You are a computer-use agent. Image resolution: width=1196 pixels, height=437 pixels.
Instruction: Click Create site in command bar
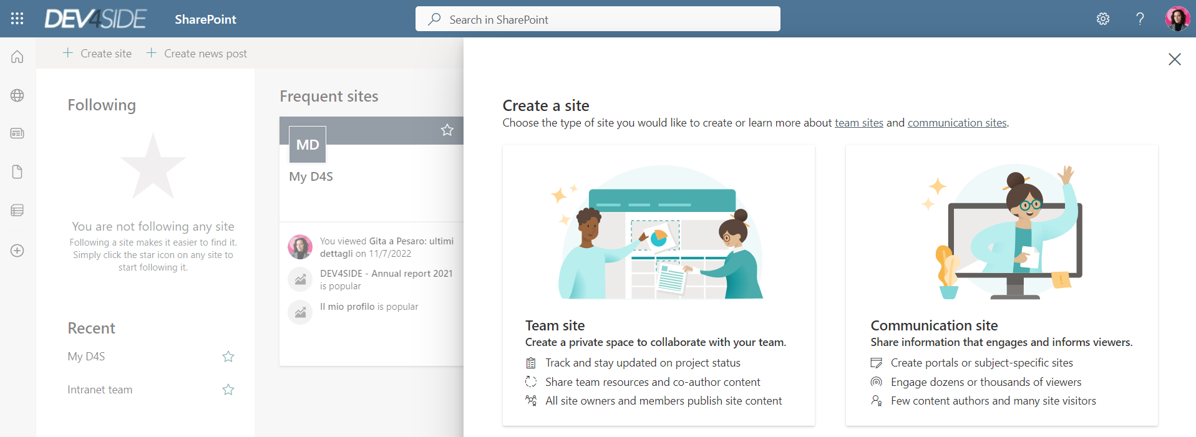(97, 54)
